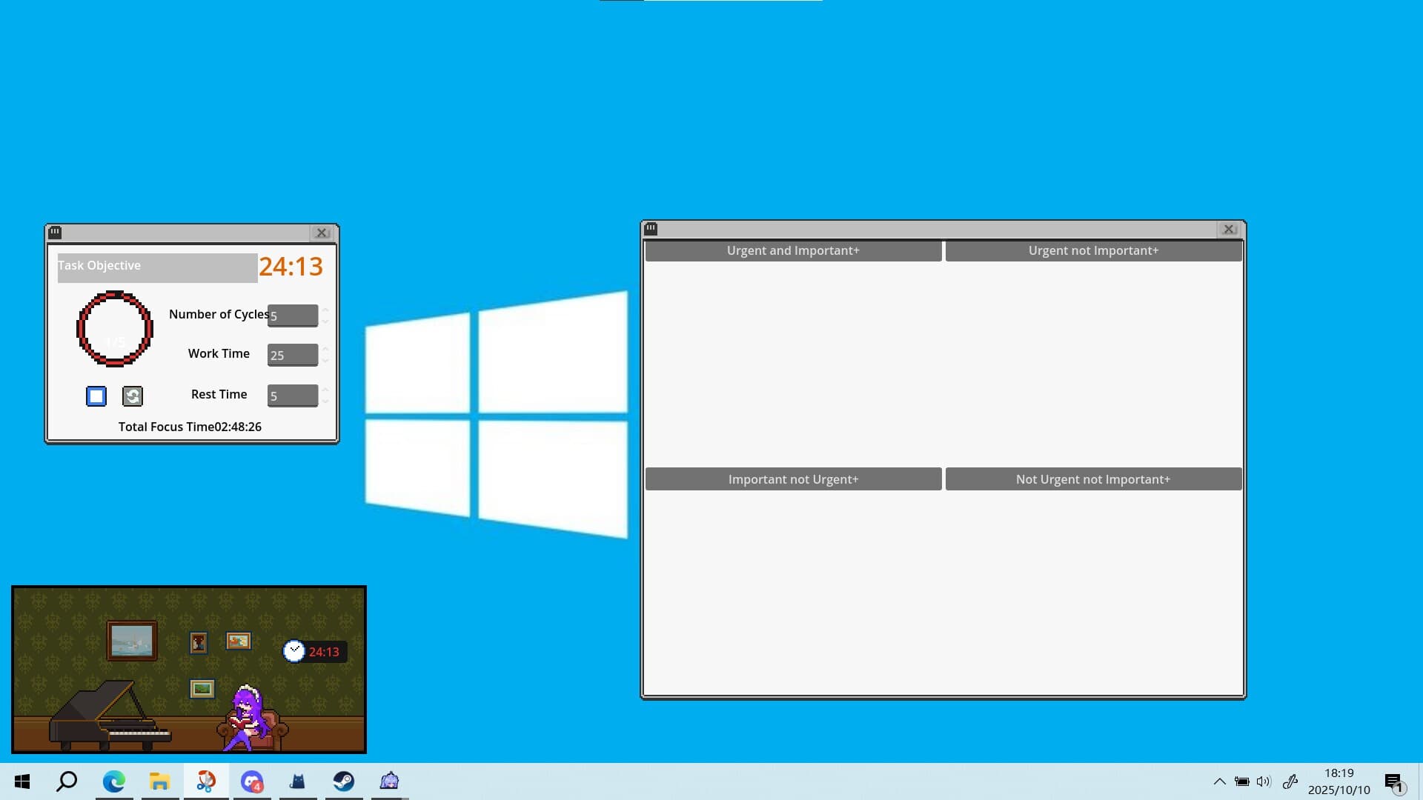Click the blue stop timer button
Viewport: 1423px width, 800px height.
(x=96, y=396)
